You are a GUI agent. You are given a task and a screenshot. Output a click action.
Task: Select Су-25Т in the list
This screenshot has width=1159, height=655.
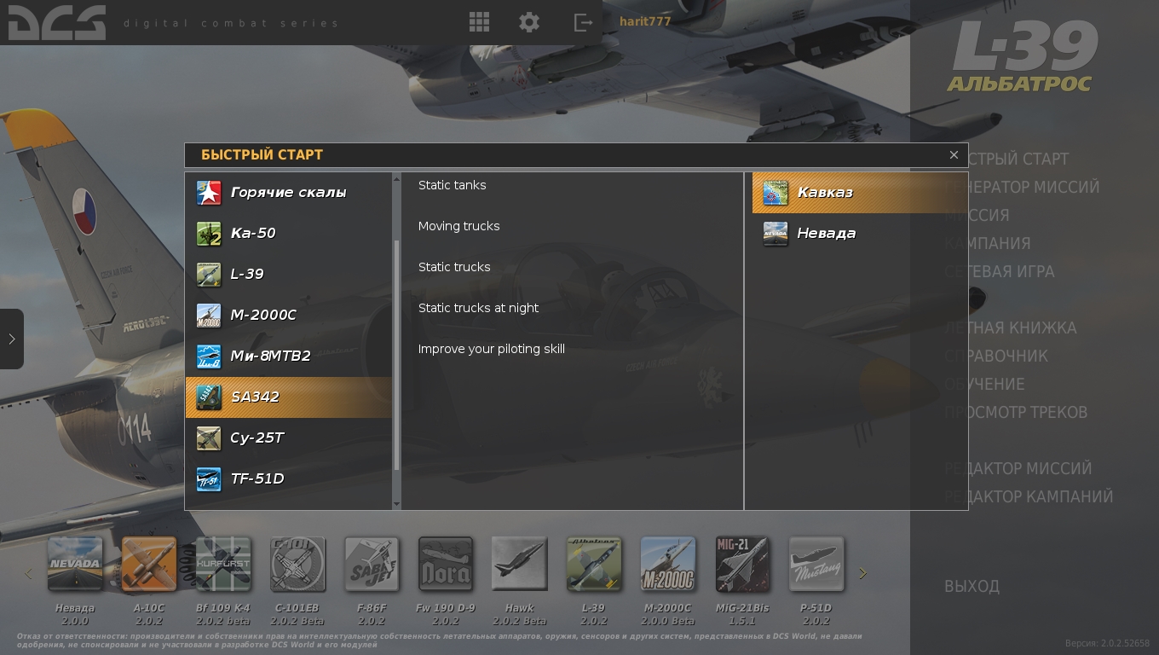(x=289, y=438)
